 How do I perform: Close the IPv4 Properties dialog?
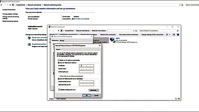(x=100, y=45)
